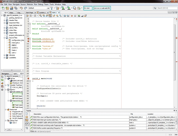Screen dimensions: 178x136
Task: Click the editor Stop Macro Recording icon
Action: (x=75, y=16)
